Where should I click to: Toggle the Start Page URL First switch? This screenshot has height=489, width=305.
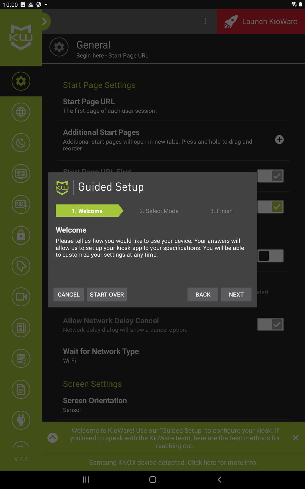(270, 176)
